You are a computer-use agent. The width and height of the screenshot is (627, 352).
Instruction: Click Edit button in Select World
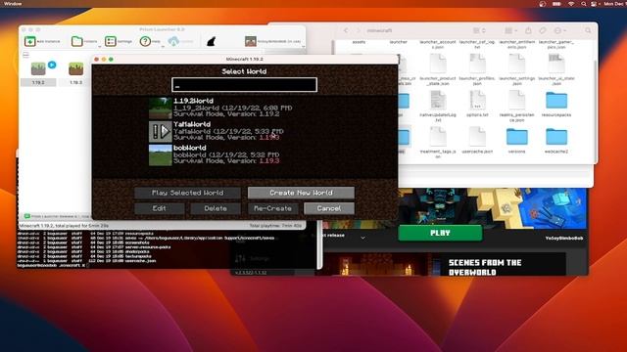tap(159, 208)
